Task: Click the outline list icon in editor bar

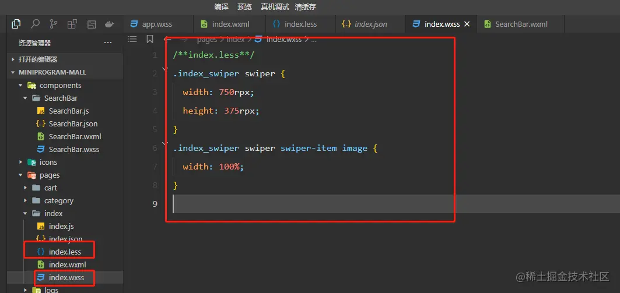Action: pyautogui.click(x=132, y=39)
